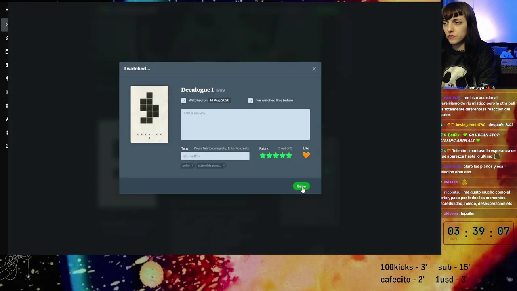
Task: Focus the 'Add a review' text area
Action: 245,124
